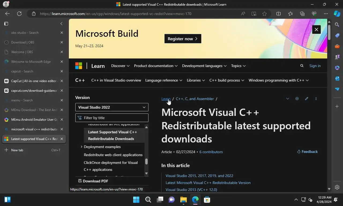The width and height of the screenshot is (343, 206).
Task: Open Favorites list icon
Action: pos(290,14)
